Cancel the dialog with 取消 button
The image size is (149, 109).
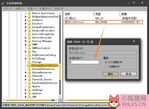tap(129, 74)
